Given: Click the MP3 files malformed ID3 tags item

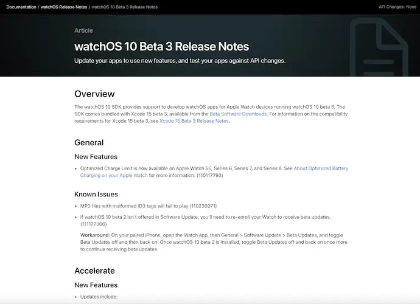Looking at the screenshot, I should (x=149, y=206).
